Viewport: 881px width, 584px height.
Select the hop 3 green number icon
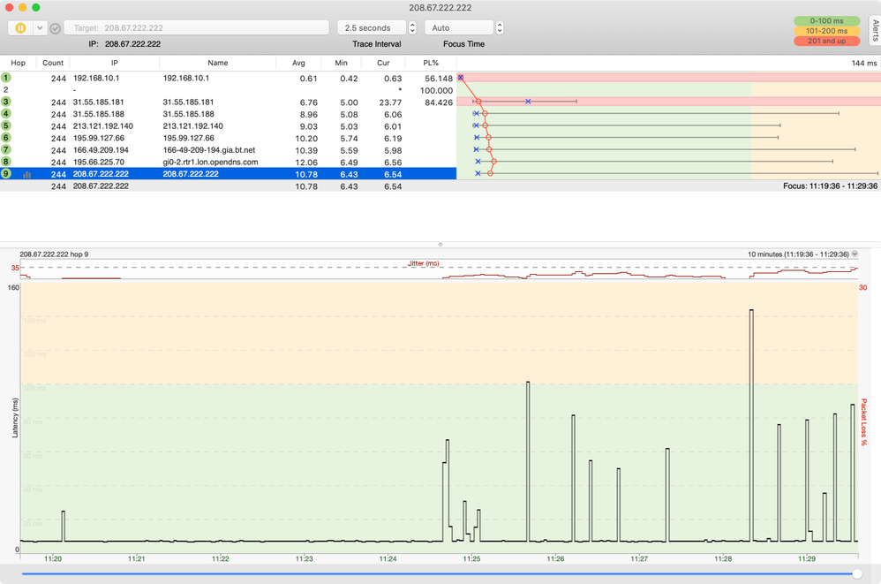[6, 102]
